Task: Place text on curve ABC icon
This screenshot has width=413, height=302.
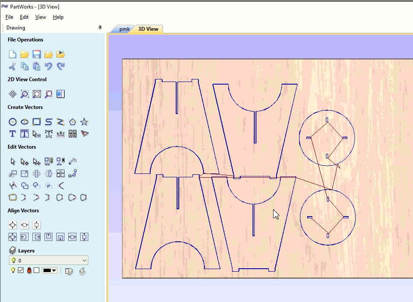Action: [x=60, y=134]
